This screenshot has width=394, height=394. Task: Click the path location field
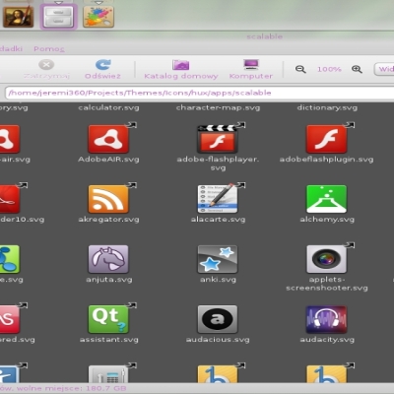coord(199,93)
